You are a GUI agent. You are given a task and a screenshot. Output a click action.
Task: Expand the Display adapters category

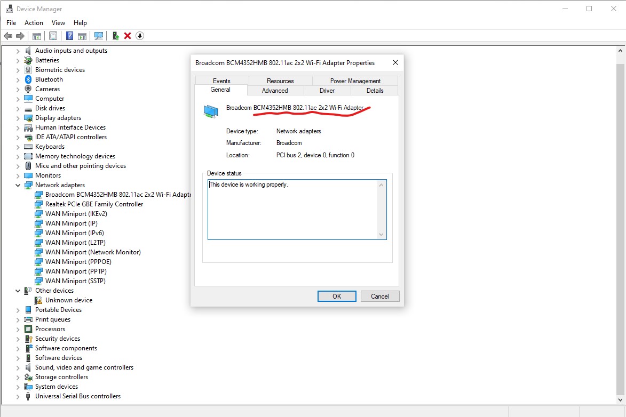pyautogui.click(x=18, y=118)
